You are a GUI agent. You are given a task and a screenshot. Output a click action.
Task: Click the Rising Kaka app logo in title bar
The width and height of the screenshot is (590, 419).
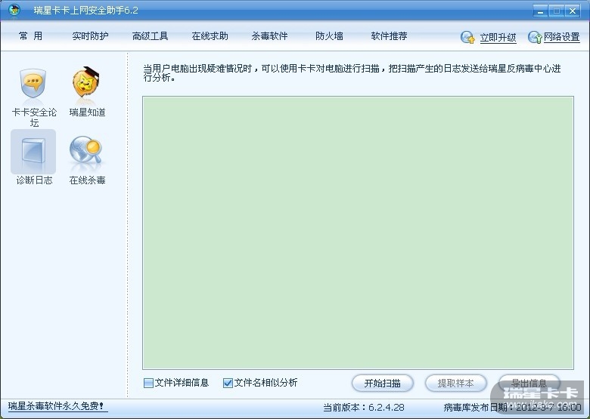(14, 10)
